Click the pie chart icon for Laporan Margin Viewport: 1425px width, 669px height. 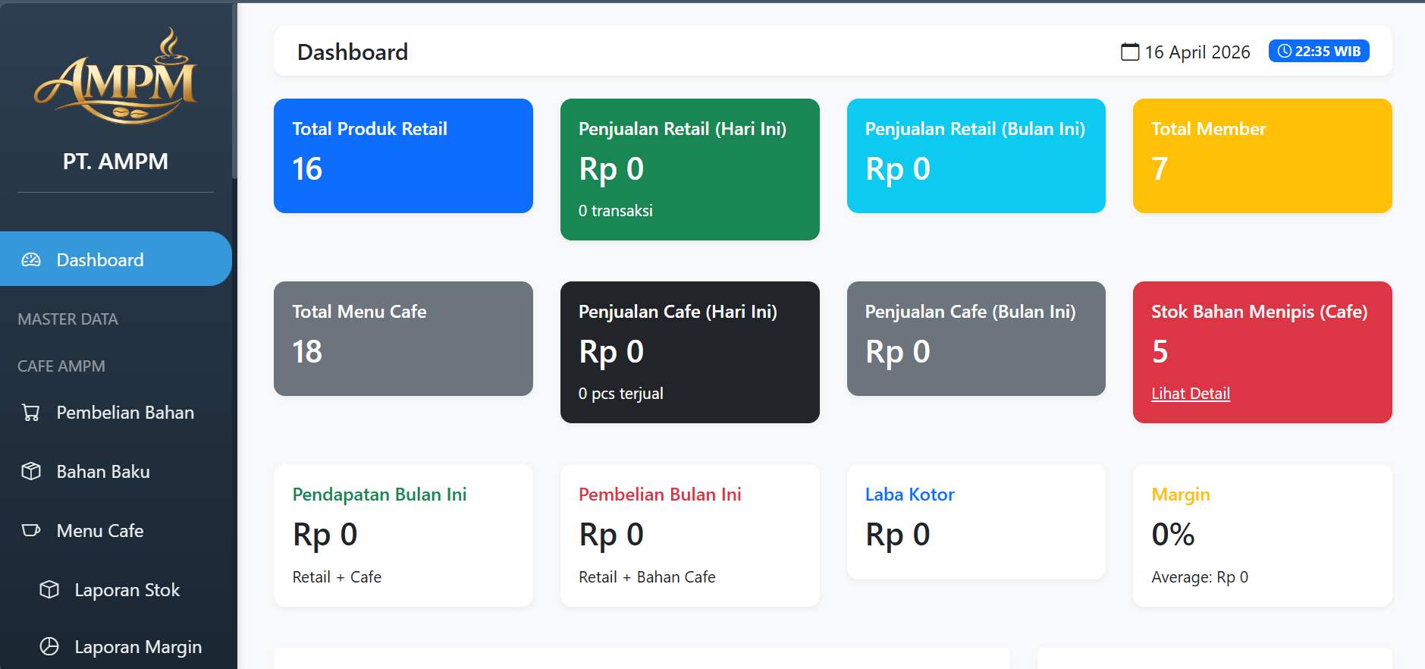click(x=49, y=646)
